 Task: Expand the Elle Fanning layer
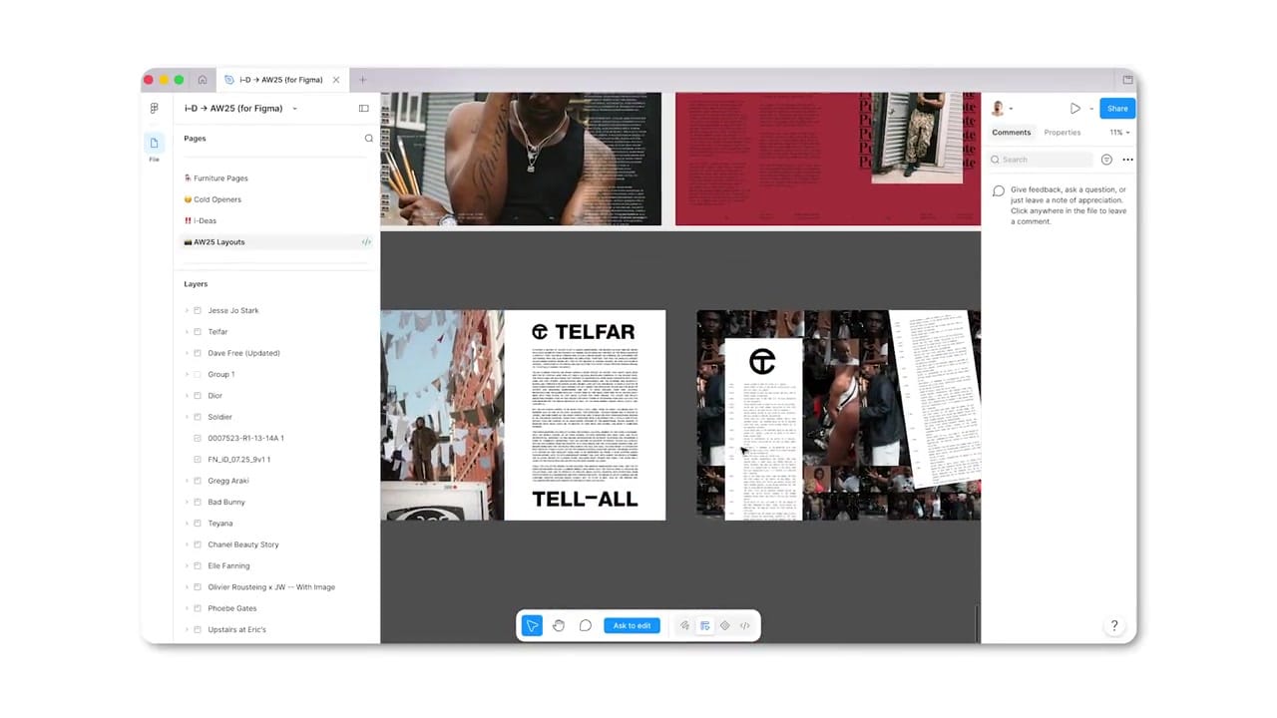[x=187, y=565]
